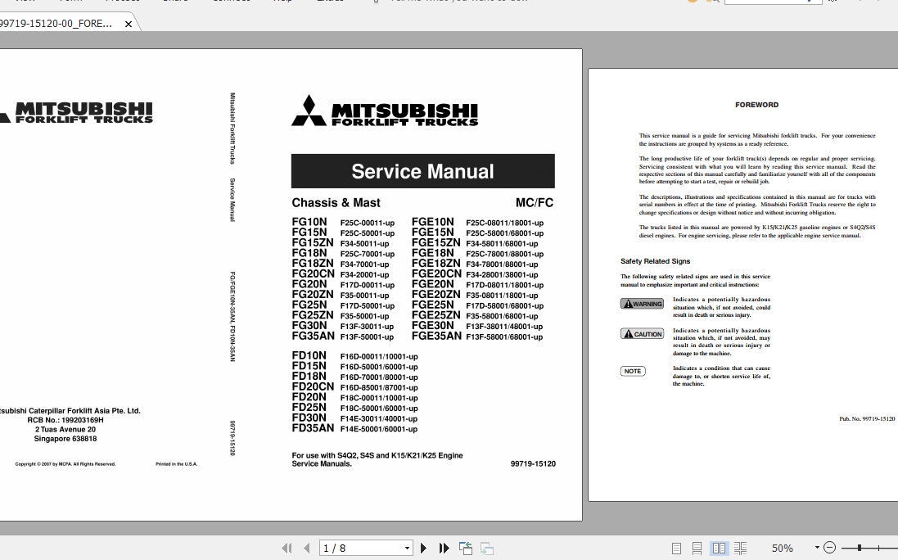
Task: Select the 99719-15120-00_FORE document tab
Action: (57, 25)
